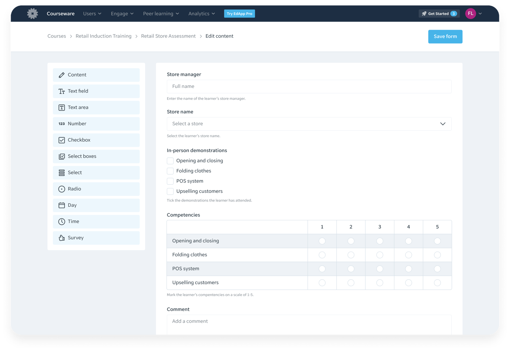This screenshot has width=510, height=351.
Task: Choose the Text area icon
Action: [62, 108]
